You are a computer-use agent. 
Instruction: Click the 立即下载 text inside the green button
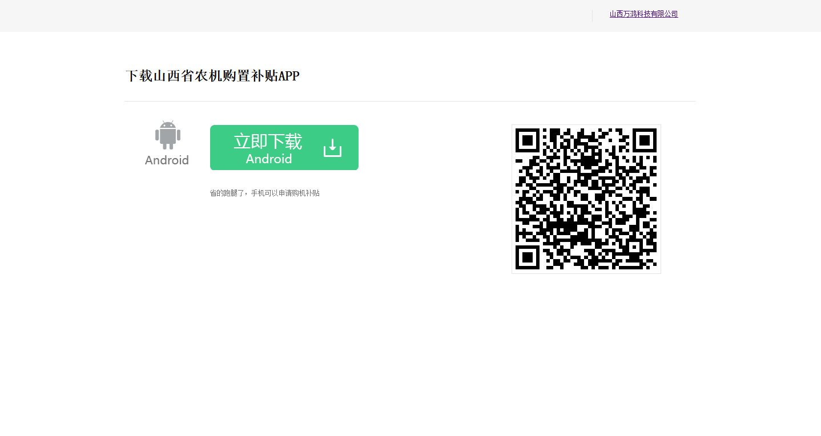click(268, 141)
